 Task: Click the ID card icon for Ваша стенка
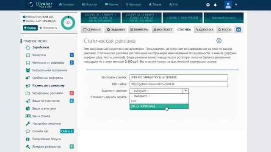(x=28, y=116)
